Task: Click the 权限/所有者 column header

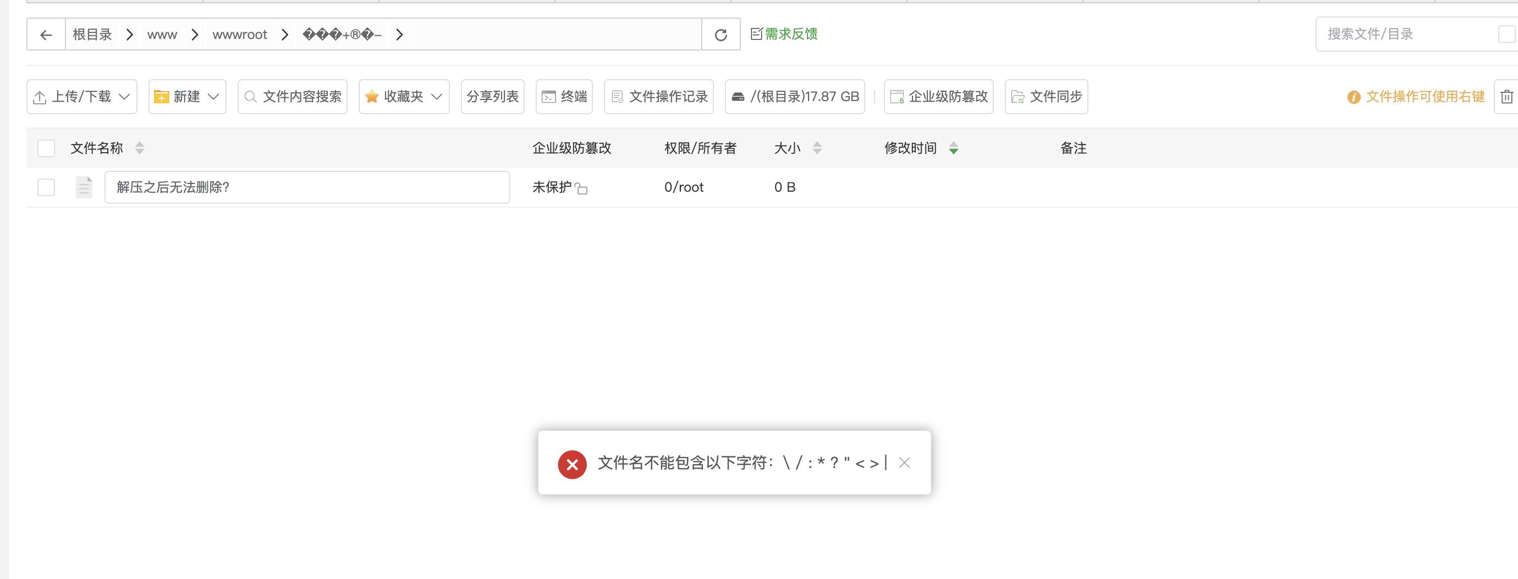Action: (700, 148)
